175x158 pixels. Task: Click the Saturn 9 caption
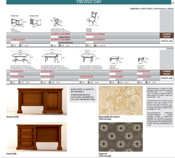[105, 155]
